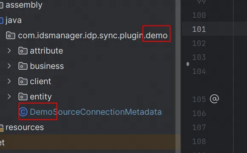Click the project panel vertical scrollbar

pos(178,76)
